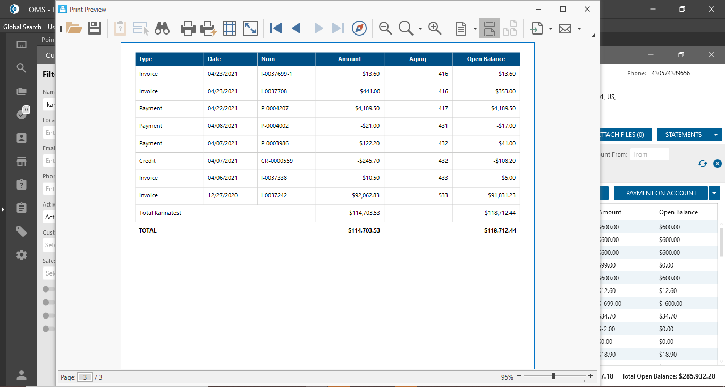This screenshot has height=387, width=725.
Task: Click the PAYMENT ON ACCOUNT button
Action: pos(661,193)
